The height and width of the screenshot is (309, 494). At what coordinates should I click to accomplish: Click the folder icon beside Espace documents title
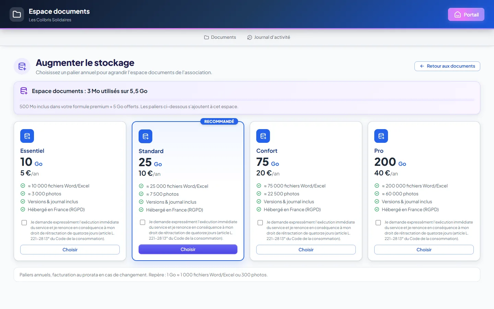click(17, 14)
